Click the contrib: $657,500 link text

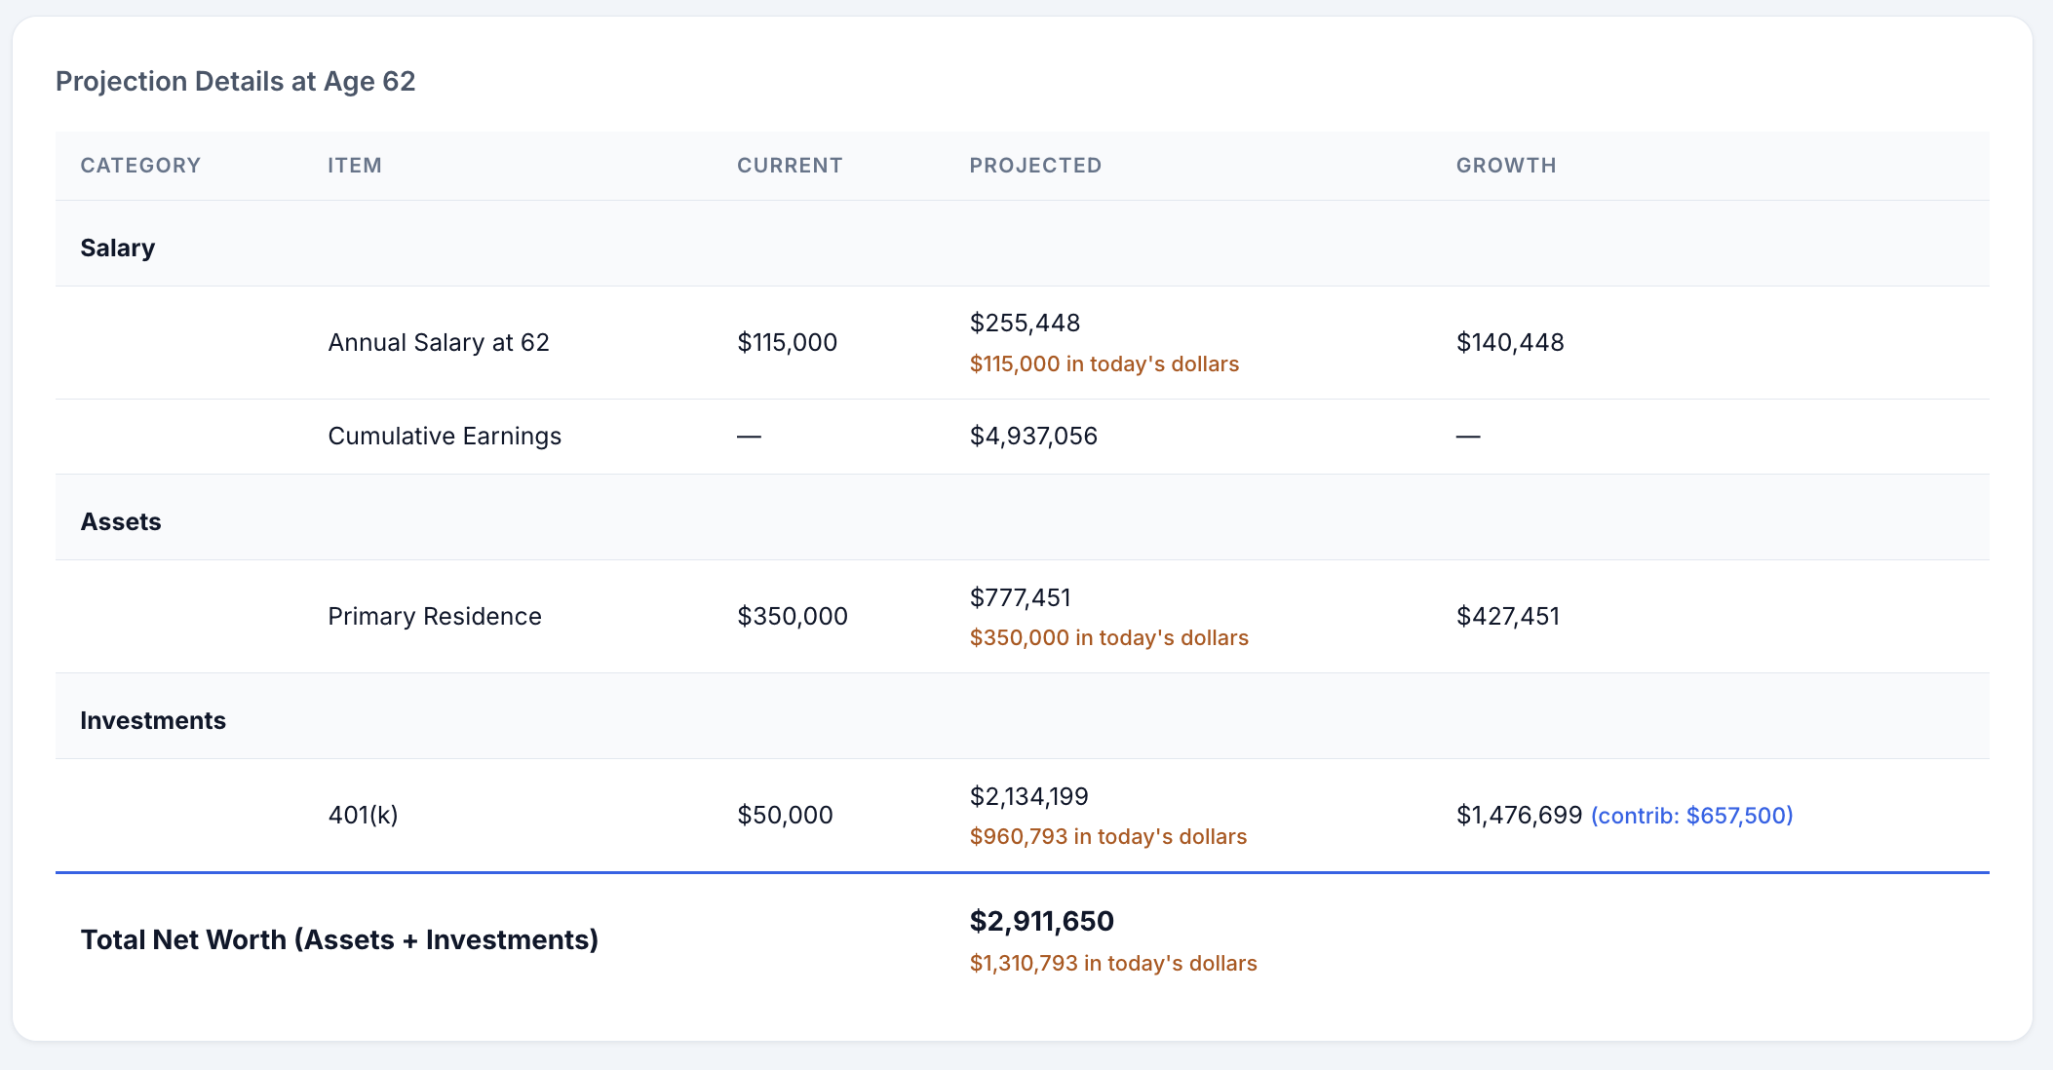[1692, 816]
